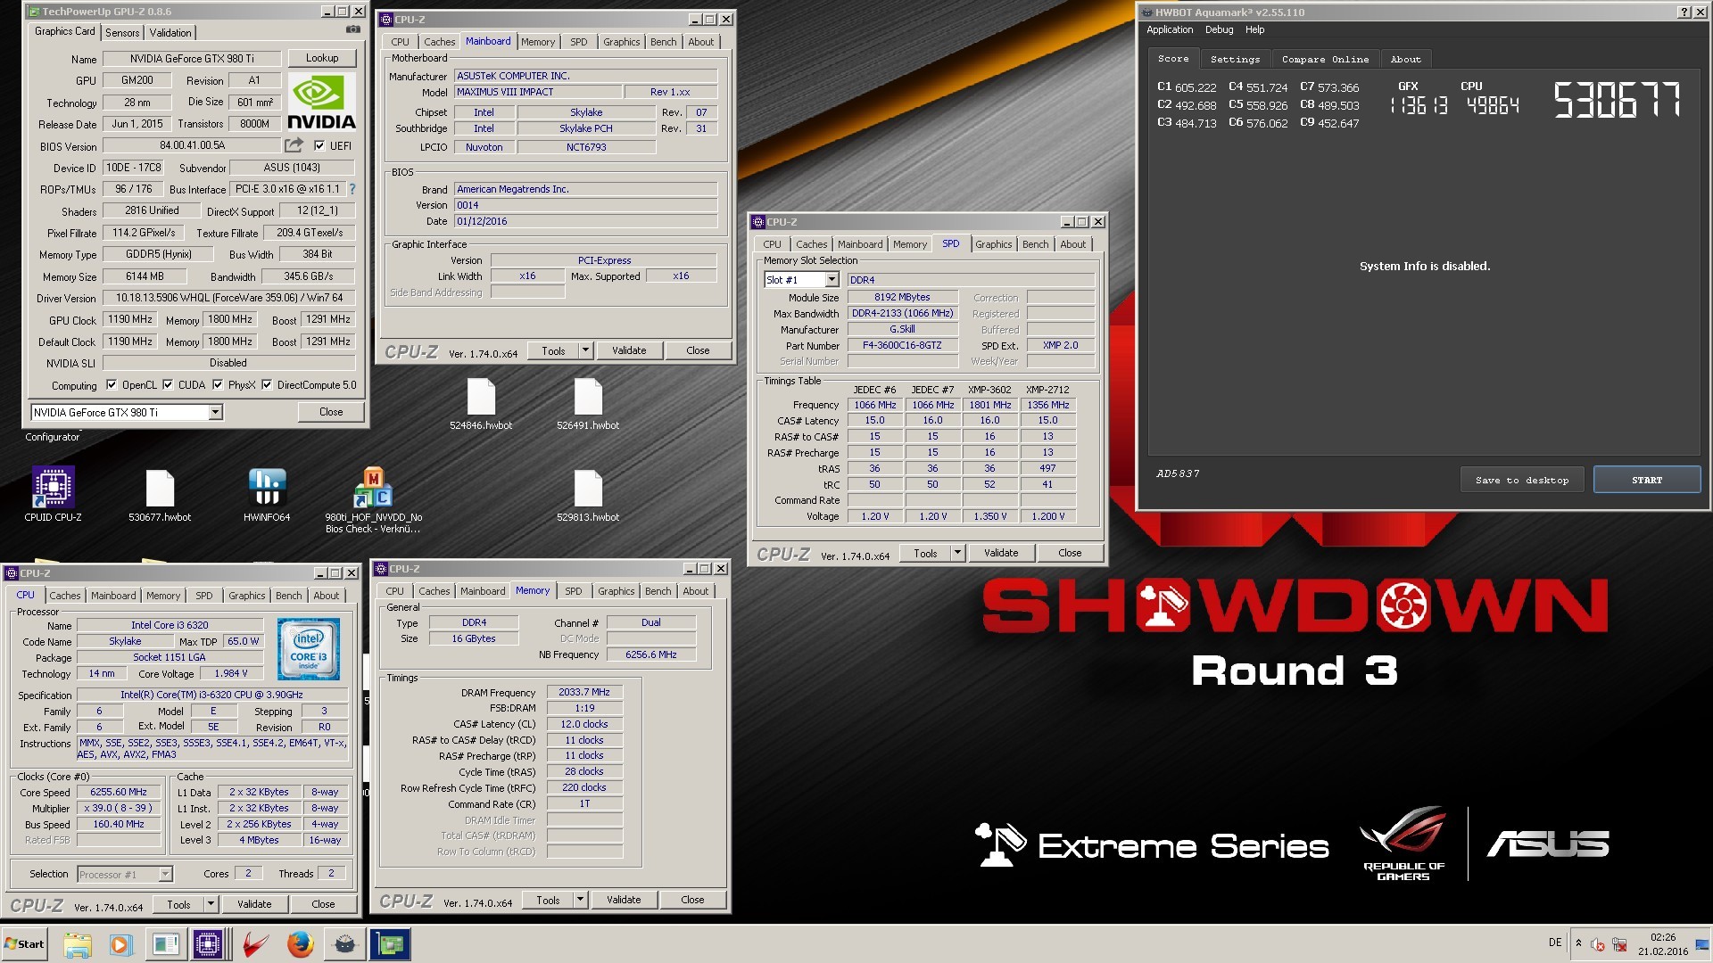Screen dimensions: 1713x963
Task: Click the START button in Aquamark
Action: (1647, 480)
